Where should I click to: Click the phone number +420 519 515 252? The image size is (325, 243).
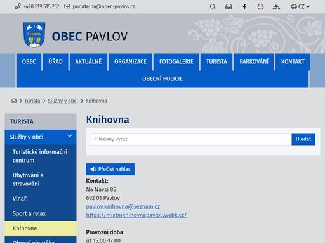pos(41,6)
